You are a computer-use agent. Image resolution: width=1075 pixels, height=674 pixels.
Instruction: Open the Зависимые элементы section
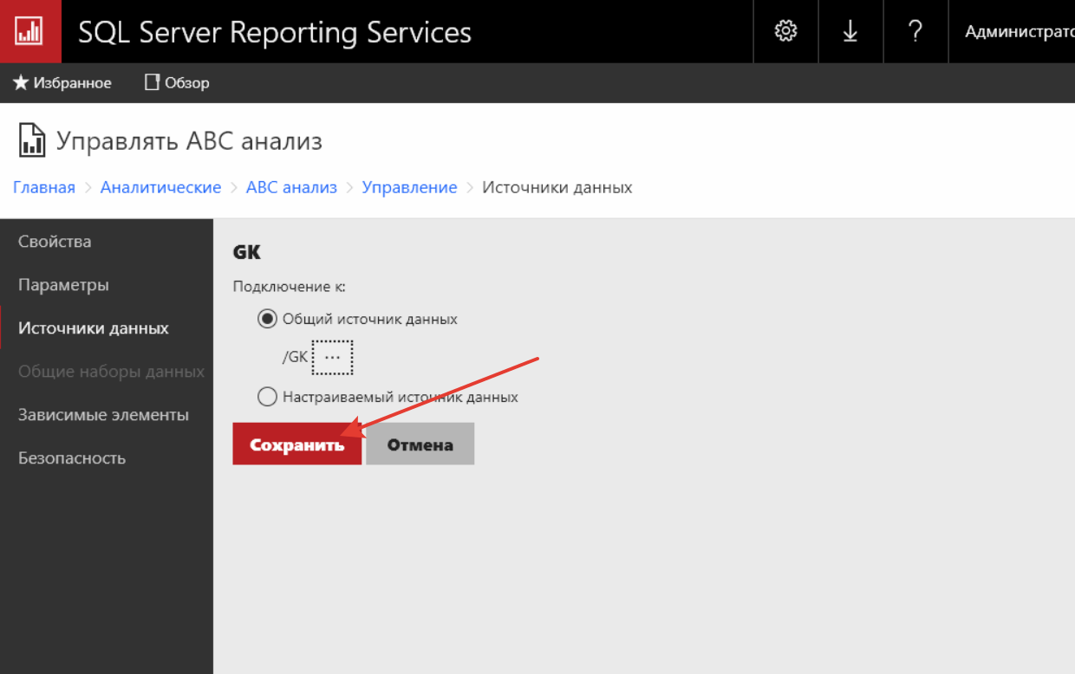[107, 415]
